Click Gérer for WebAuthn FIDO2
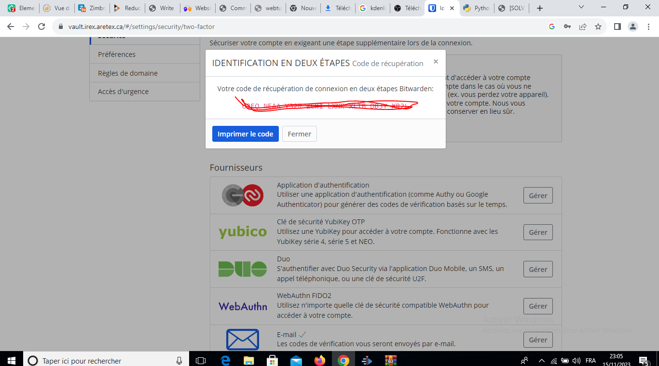 538,306
